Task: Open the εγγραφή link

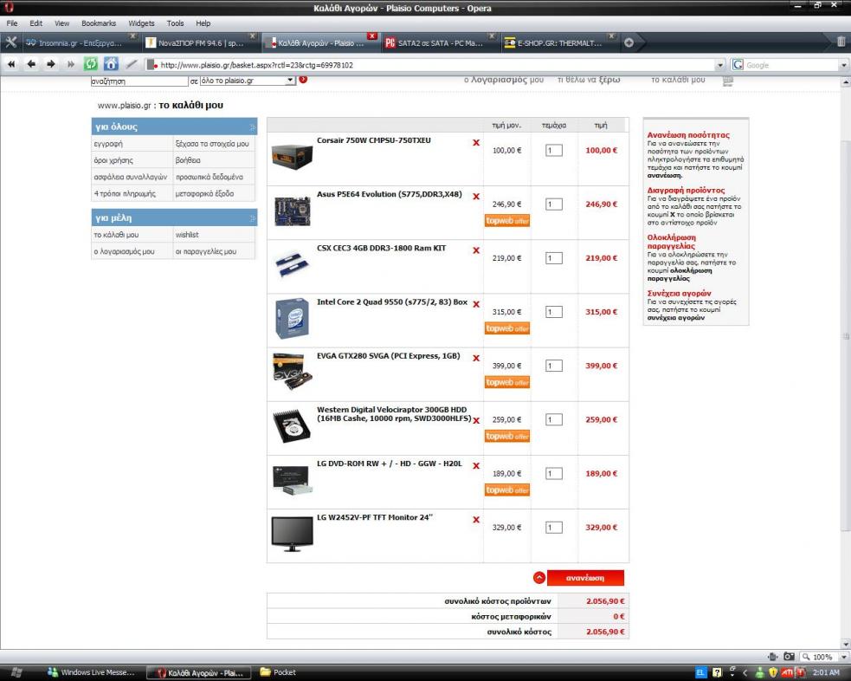Action: [108, 144]
